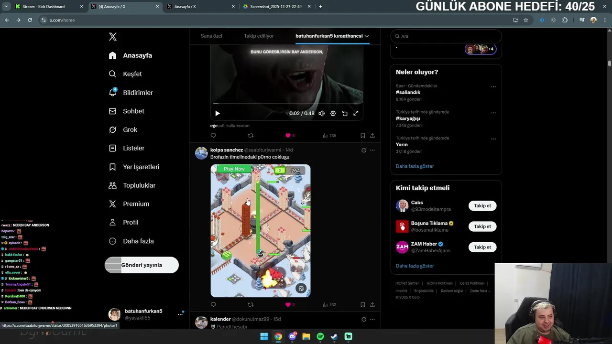Reply to kolpa sanchez post
This screenshot has height=344, width=612.
[x=213, y=305]
